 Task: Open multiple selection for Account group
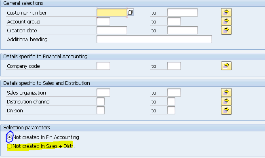click(226, 21)
